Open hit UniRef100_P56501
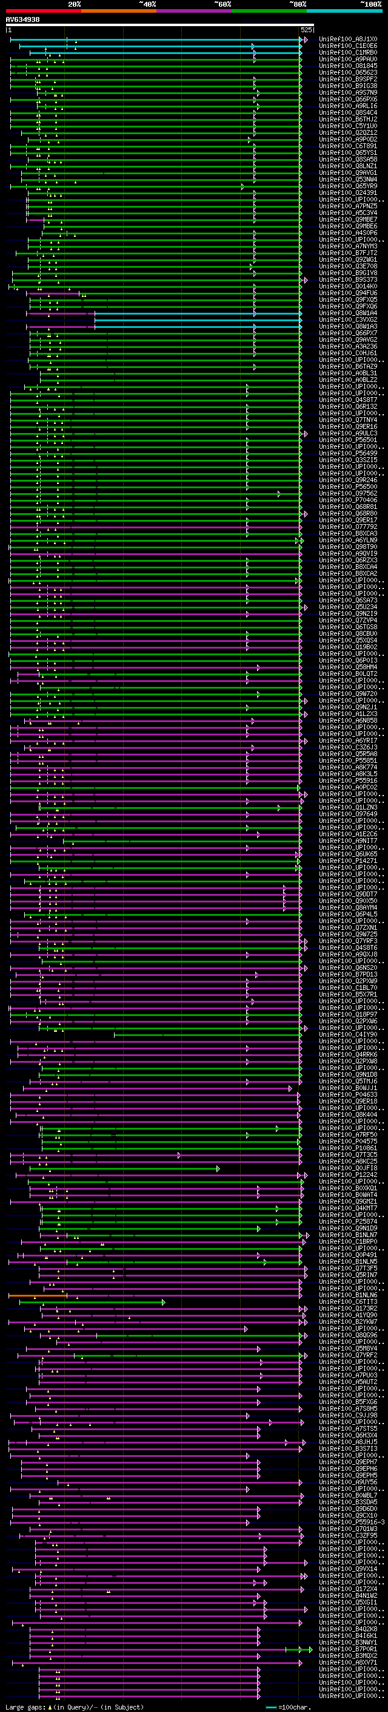 (348, 440)
